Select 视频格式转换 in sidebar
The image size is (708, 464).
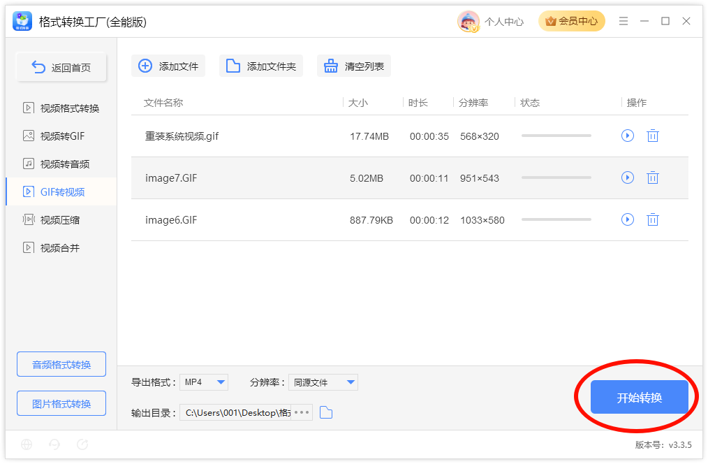[61, 108]
